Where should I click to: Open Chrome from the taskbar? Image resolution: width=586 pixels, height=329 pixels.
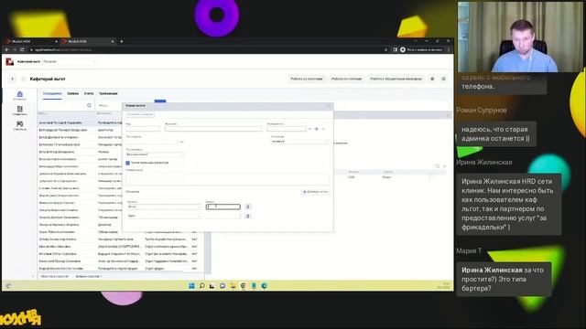tap(244, 286)
